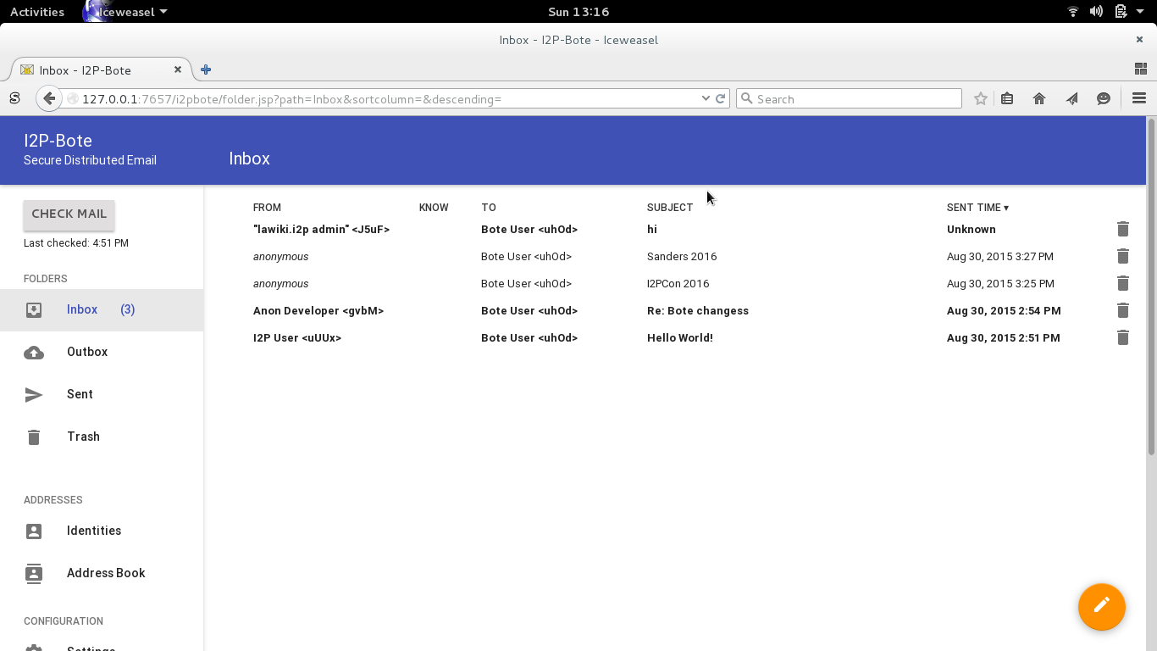
Task: Open a new browser tab
Action: (x=206, y=70)
